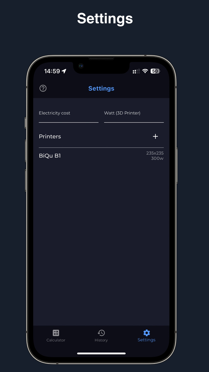Tap the Calculator tab icon
The width and height of the screenshot is (209, 372).
click(x=56, y=333)
